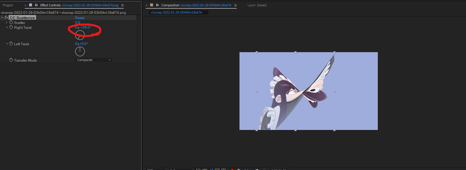Viewport: 466px width, 170px height.
Task: Click the left-middle layer handle in viewer
Action: tap(257, 91)
